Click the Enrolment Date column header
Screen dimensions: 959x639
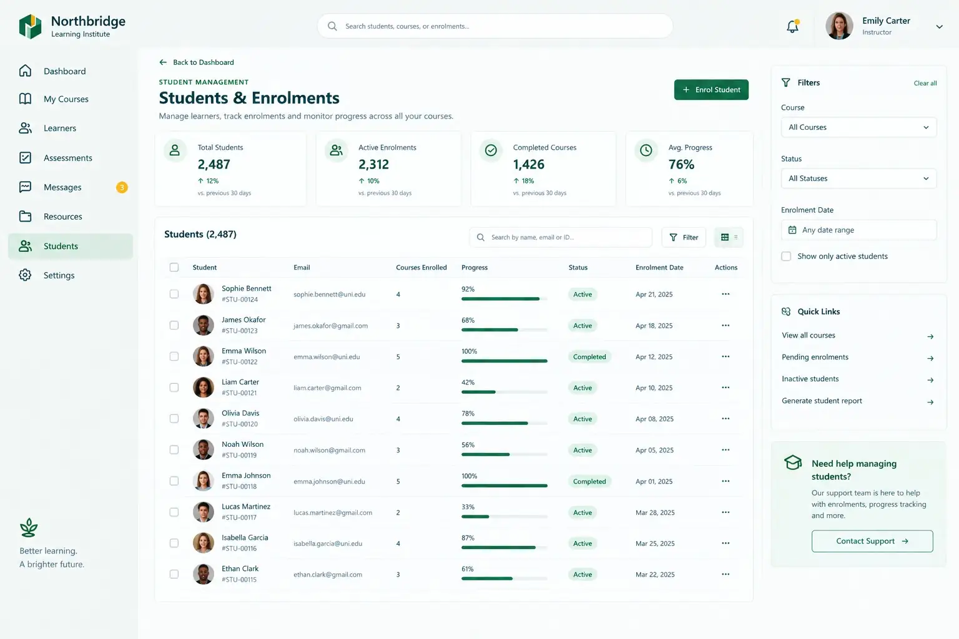coord(659,268)
